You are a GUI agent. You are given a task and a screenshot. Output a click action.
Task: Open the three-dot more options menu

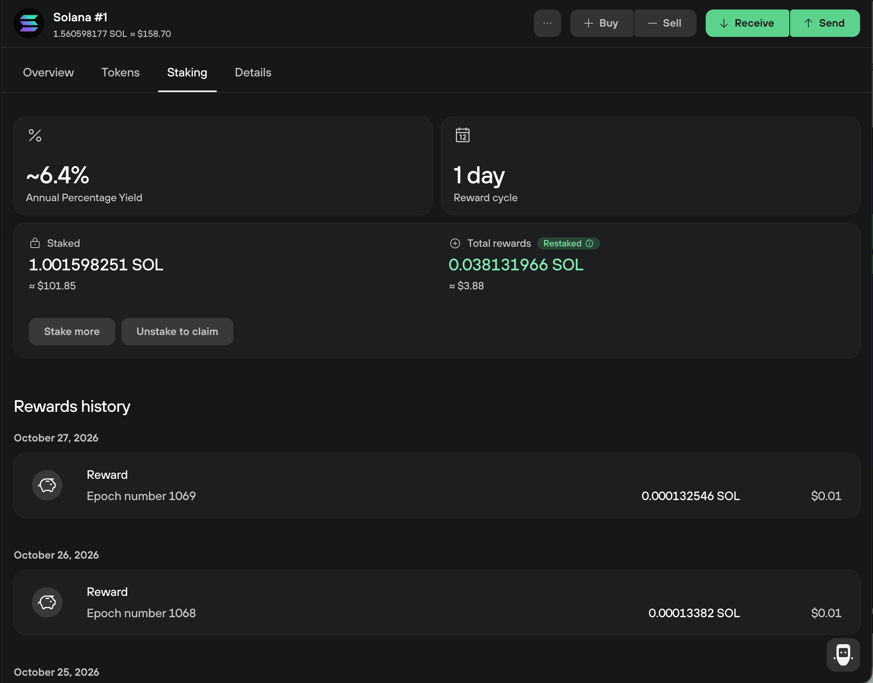point(547,23)
